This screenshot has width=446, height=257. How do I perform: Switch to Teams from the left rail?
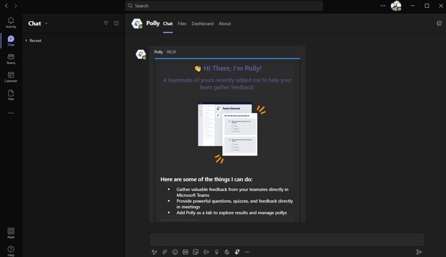11,58
